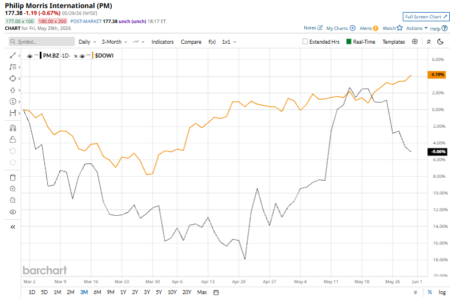
Task: Enable the Extended Hrs checkbox
Action: (x=305, y=41)
